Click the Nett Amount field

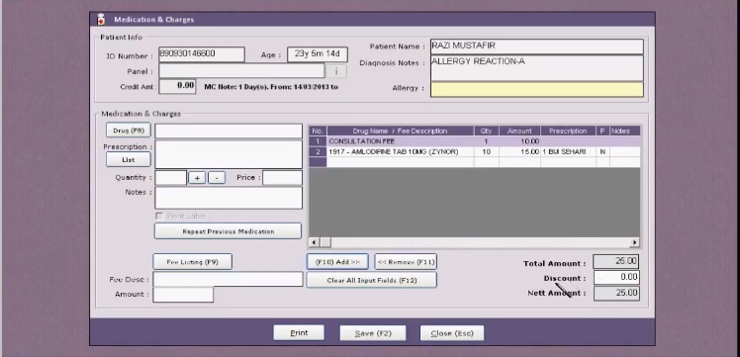pos(616,294)
